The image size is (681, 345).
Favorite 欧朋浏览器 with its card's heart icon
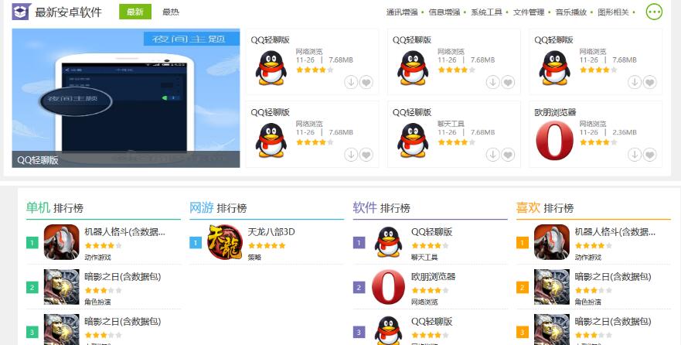point(650,154)
